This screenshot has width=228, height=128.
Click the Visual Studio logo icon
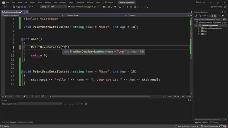point(3,2)
